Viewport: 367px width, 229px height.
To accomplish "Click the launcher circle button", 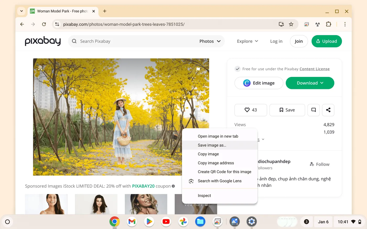I will pos(8,222).
